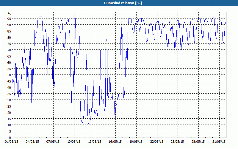Click the 0 y-axis label
The width and height of the screenshot is (238, 149).
coord(10,138)
